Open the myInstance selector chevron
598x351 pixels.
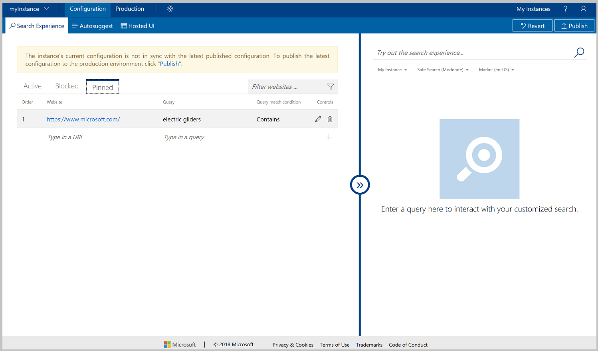click(46, 8)
